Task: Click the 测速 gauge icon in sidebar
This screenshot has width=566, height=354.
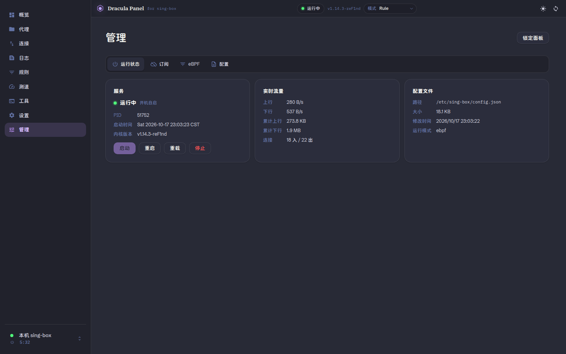Action: [x=12, y=87]
